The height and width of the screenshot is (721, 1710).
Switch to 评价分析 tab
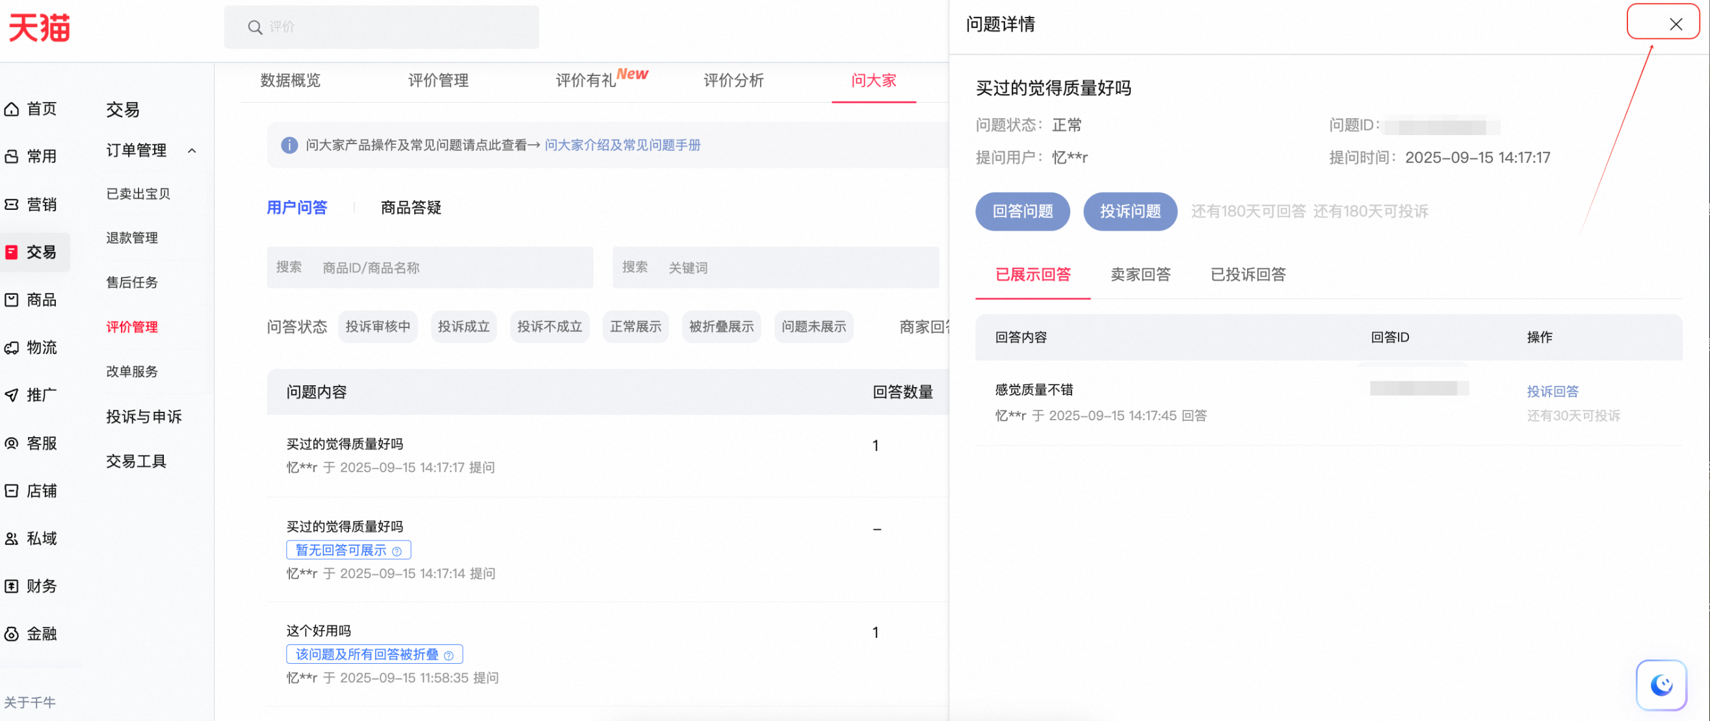tap(733, 81)
